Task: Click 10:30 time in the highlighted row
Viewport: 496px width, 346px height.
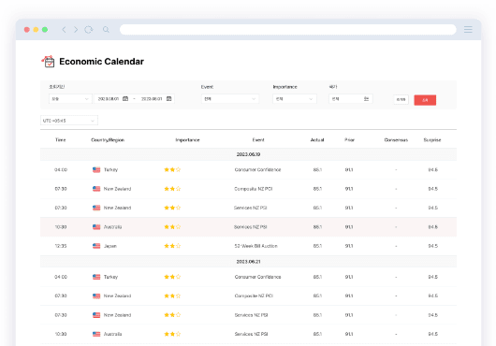Action: pyautogui.click(x=61, y=227)
